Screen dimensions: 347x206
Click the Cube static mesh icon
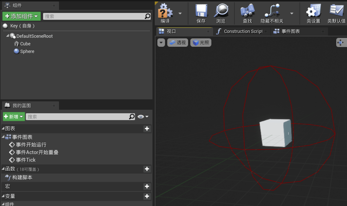pyautogui.click(x=16, y=44)
